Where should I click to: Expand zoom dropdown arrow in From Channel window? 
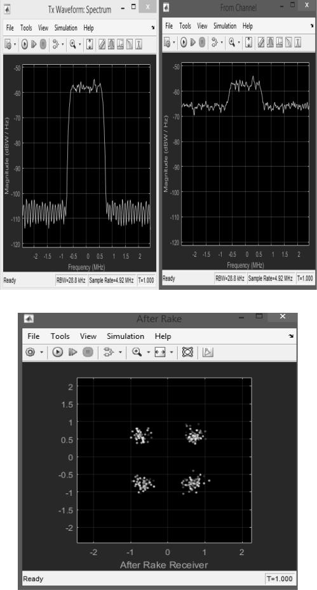coord(239,42)
